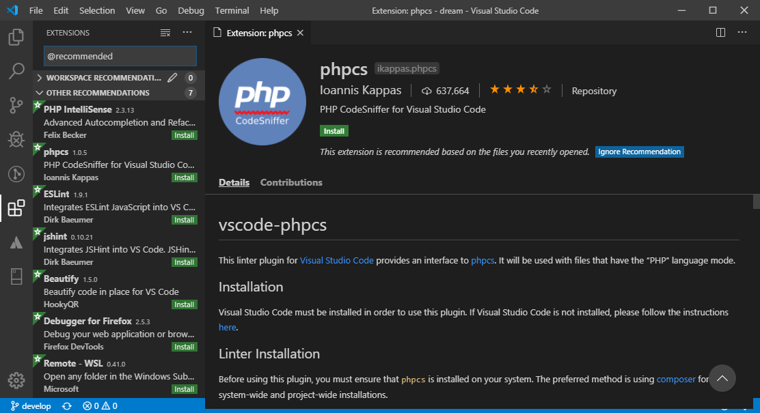Click the pencil icon on Workspace Recommendations
The width and height of the screenshot is (760, 413).
(173, 77)
